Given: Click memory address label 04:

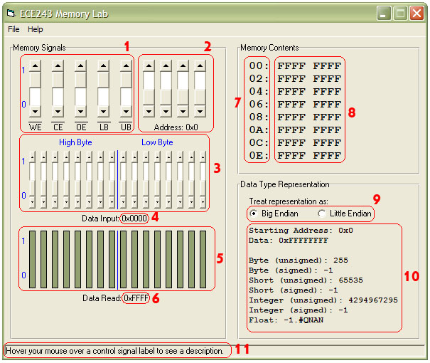Looking at the screenshot, I should click(258, 91).
